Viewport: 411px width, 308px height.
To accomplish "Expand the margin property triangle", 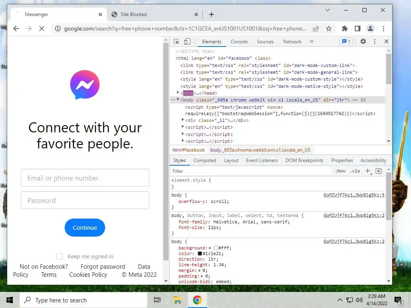I will coord(199,270).
